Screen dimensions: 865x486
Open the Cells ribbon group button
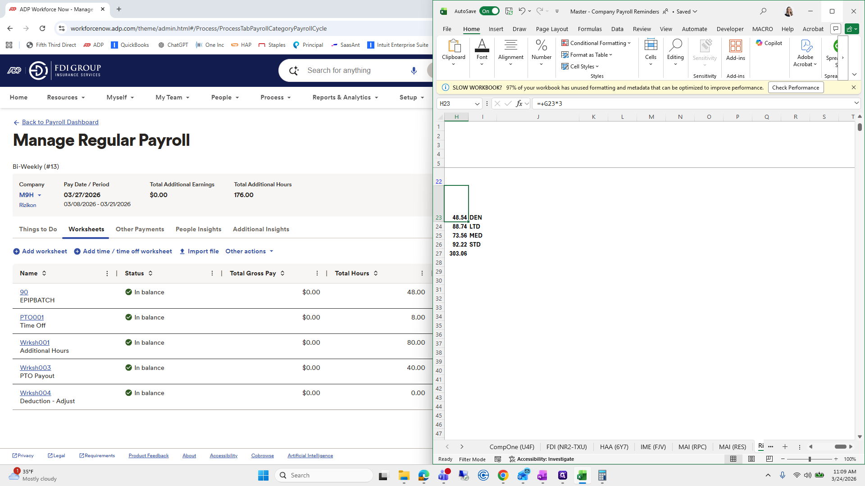651,52
